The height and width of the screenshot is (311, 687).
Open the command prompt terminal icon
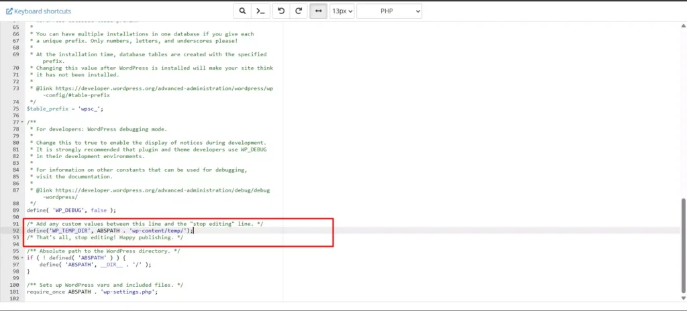tap(260, 11)
